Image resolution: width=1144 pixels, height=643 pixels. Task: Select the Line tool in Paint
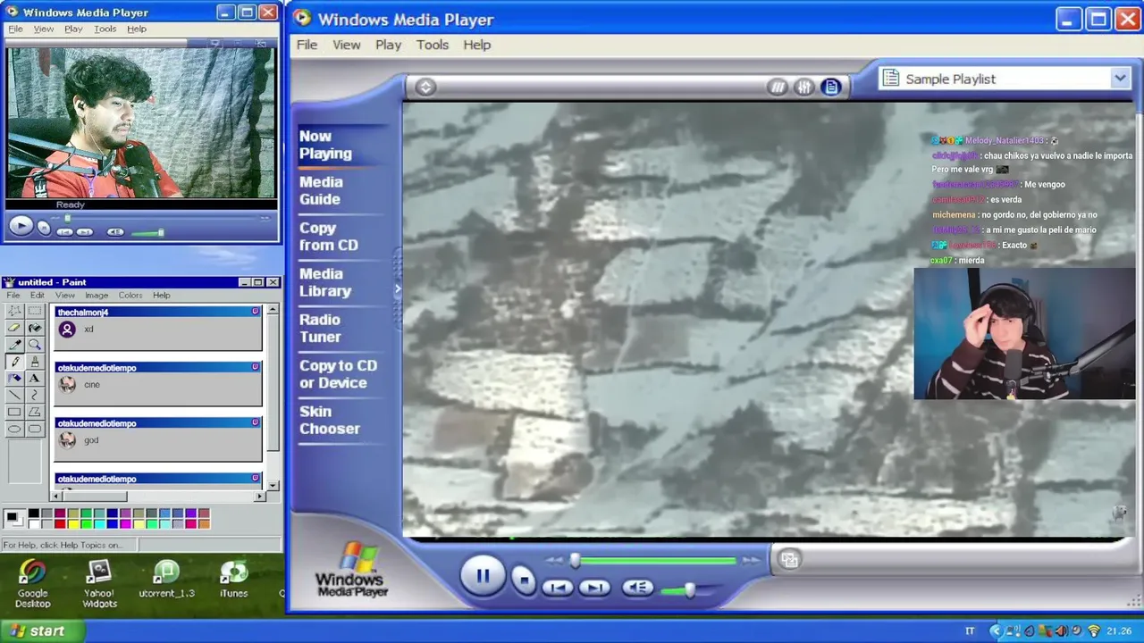point(14,395)
